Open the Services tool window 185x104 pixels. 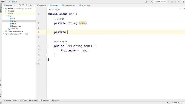click(x=56, y=100)
